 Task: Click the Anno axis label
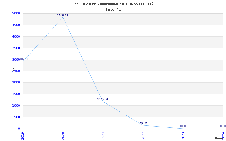[x=219, y=138]
